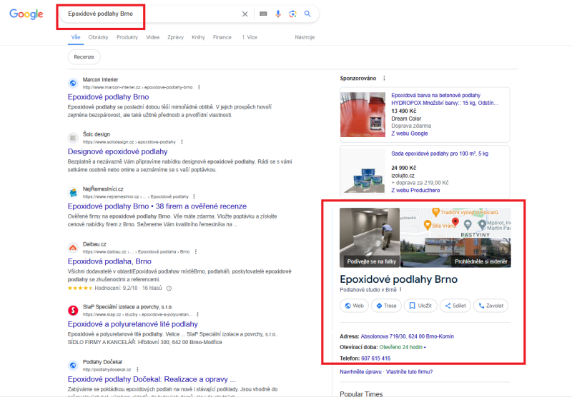Click phone number 607 615 416
This screenshot has height=397, width=572.
click(376, 358)
